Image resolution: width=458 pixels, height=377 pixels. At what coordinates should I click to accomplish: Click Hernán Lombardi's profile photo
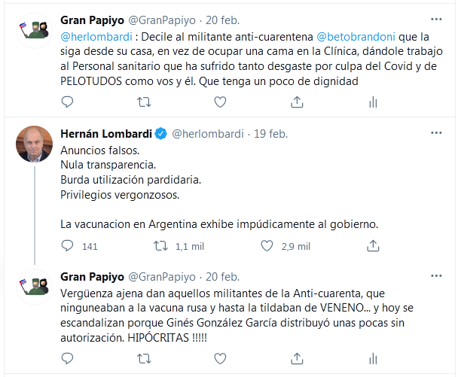[33, 144]
